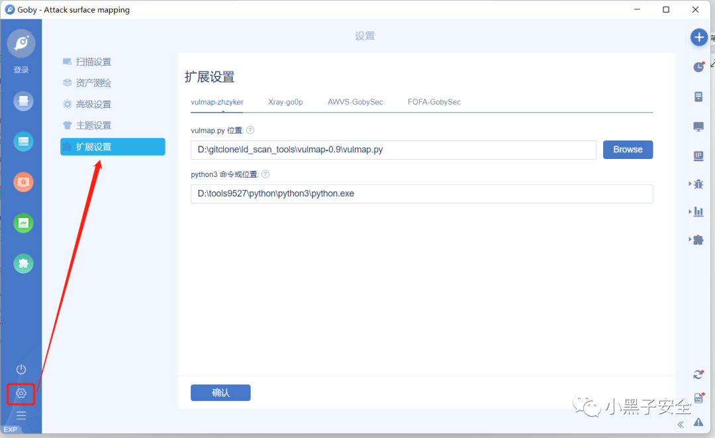Viewport: 715px width, 438px height.
Task: Minimize the Goby window
Action: 637,9
